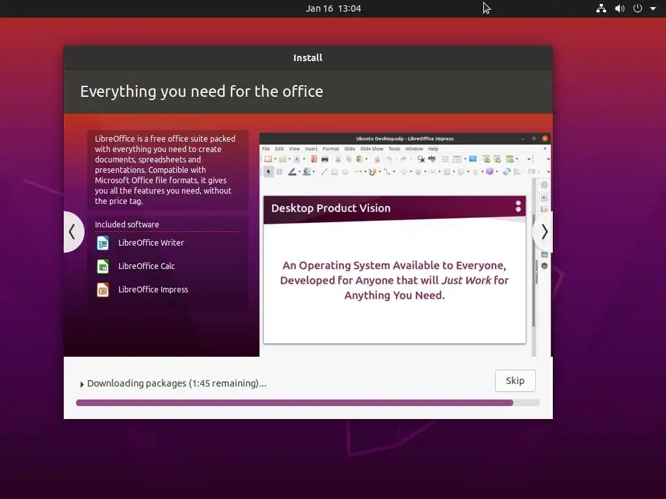The width and height of the screenshot is (666, 499).
Task: Click the find and replace icon in Impress toolbar
Action: pos(421,159)
